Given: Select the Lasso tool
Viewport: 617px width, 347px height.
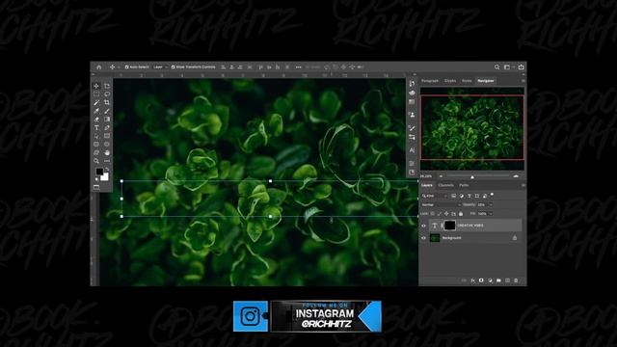Looking at the screenshot, I should pos(107,94).
